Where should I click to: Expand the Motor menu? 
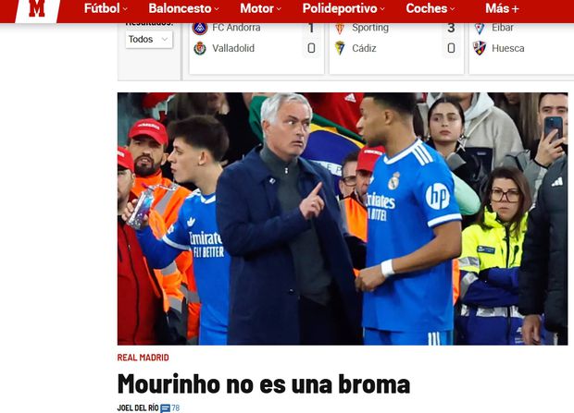pos(261,8)
